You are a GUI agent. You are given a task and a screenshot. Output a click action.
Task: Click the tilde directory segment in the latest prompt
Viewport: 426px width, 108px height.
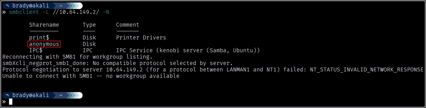click(61, 95)
